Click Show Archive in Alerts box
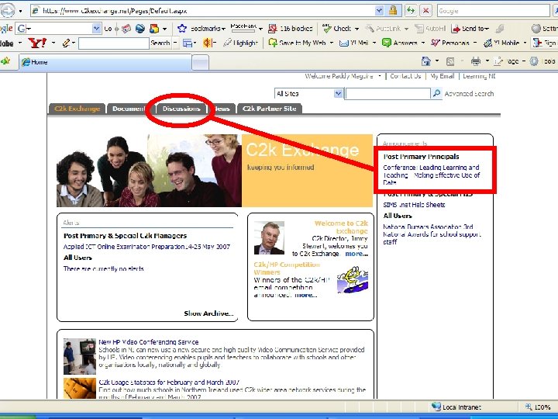Image resolution: width=558 pixels, height=419 pixels. 208,313
